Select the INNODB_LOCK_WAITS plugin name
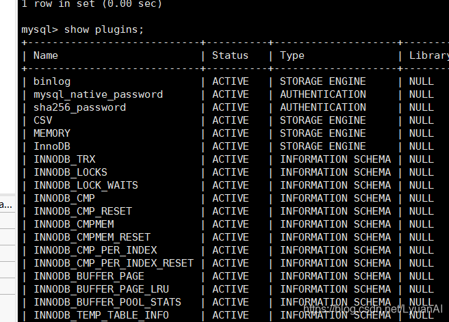449x322 pixels. pos(86,185)
